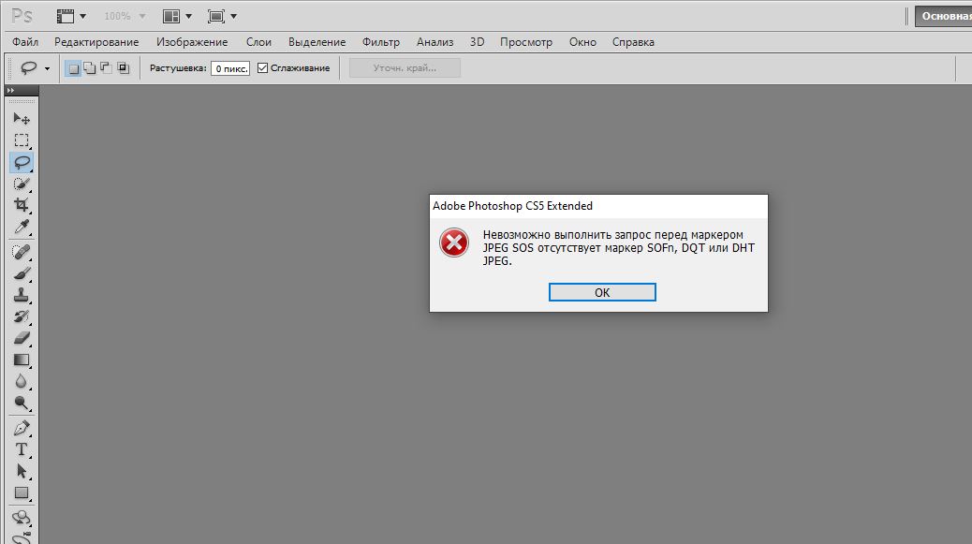Select the Pen tool
This screenshot has width=972, height=544.
coord(22,428)
